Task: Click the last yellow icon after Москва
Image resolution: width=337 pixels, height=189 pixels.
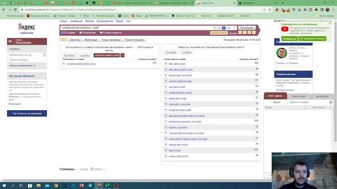Action: click(x=254, y=33)
